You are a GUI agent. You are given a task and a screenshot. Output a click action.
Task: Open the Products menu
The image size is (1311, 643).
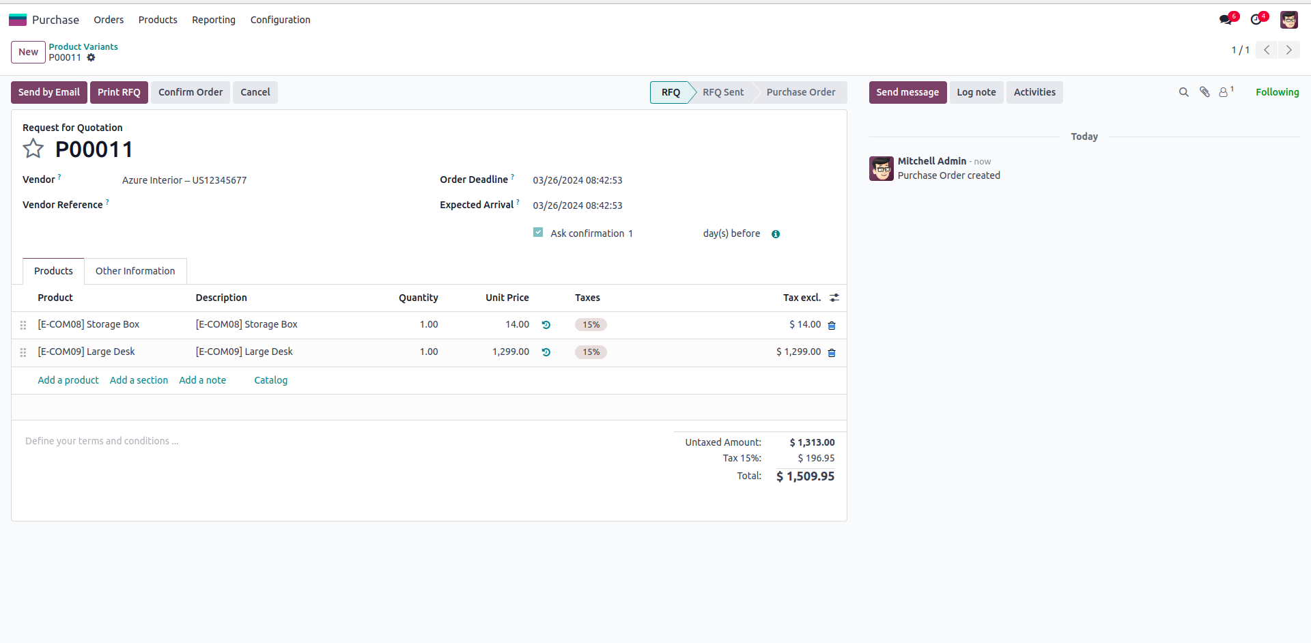[158, 20]
